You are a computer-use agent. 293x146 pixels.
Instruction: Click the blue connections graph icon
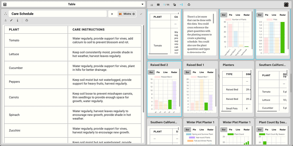(x=181, y=5)
